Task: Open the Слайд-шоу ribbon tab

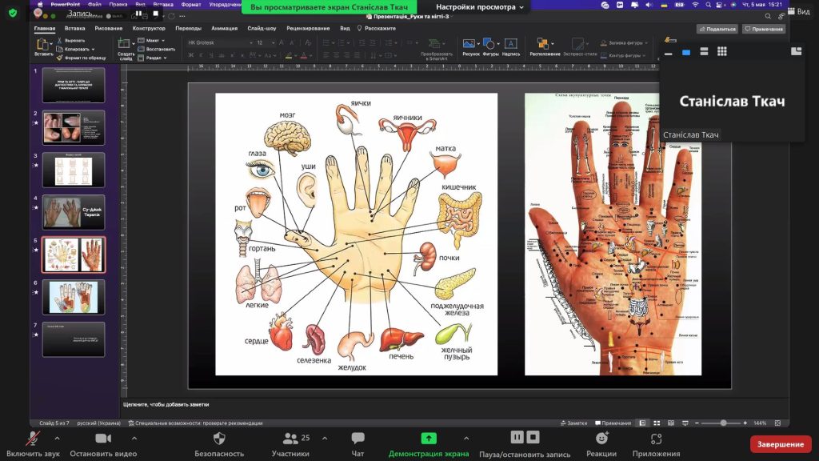Action: 262,28
